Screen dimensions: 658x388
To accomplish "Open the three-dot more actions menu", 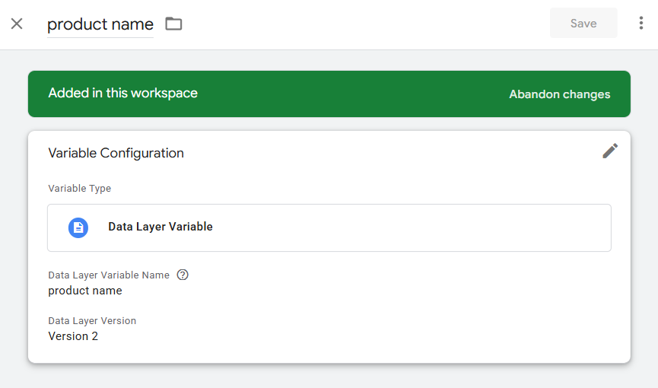I will (x=641, y=23).
